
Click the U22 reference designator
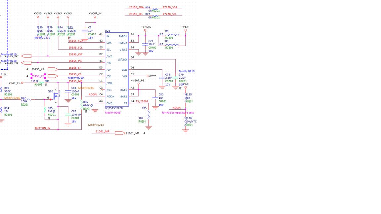[107, 31]
